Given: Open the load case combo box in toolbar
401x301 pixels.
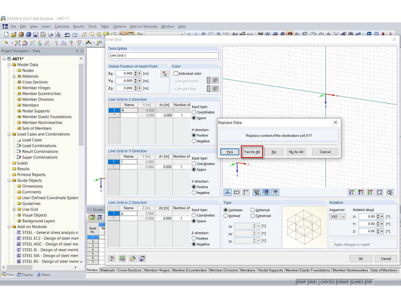Looking at the screenshot, I should pyautogui.click(x=164, y=34).
